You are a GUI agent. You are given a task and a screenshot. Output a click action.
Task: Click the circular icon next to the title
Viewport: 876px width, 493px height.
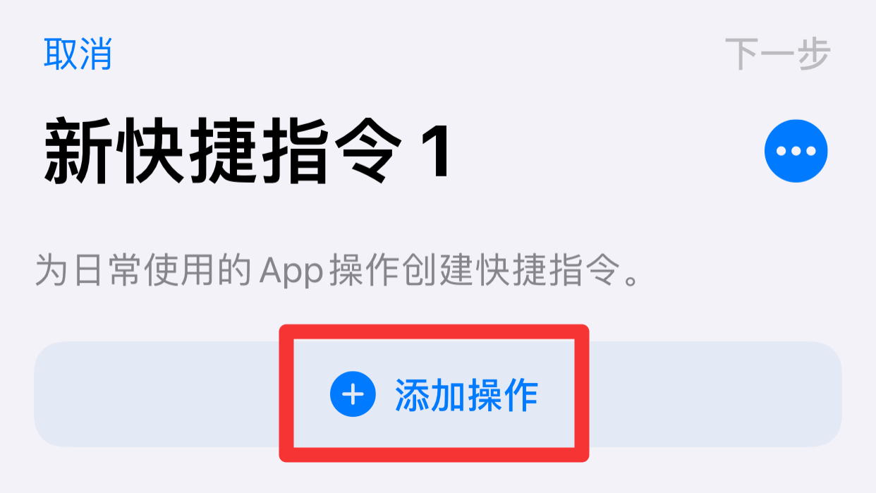tap(796, 151)
